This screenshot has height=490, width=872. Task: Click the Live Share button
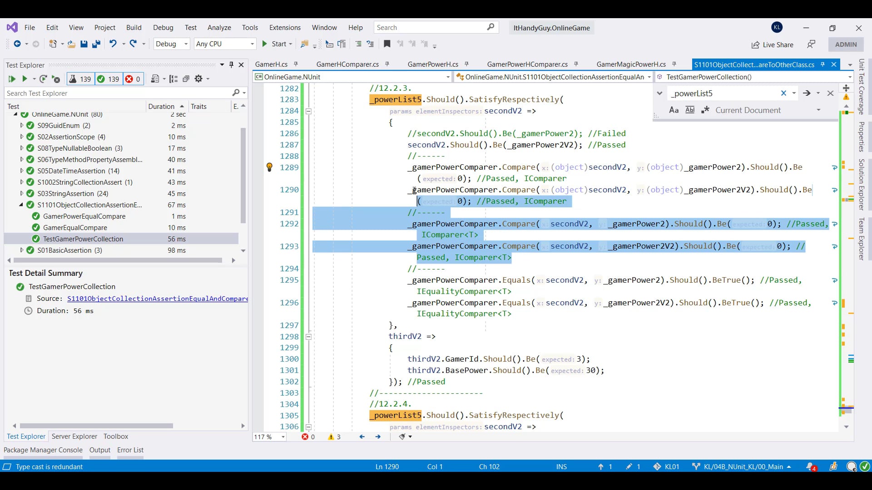pos(772,44)
